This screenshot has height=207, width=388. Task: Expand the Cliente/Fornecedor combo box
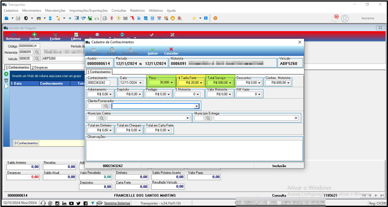(x=196, y=106)
